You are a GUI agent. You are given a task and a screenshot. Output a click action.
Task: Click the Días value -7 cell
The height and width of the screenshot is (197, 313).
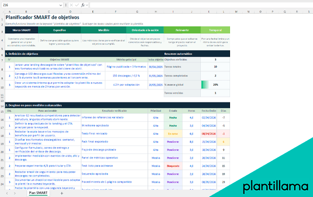[223, 117]
